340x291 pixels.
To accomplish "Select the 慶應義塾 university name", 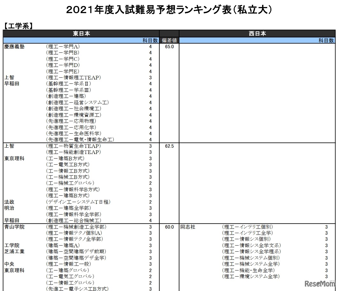I will pos(14,46).
